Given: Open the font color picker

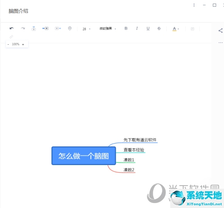Looking at the screenshot, I should (x=176, y=29).
